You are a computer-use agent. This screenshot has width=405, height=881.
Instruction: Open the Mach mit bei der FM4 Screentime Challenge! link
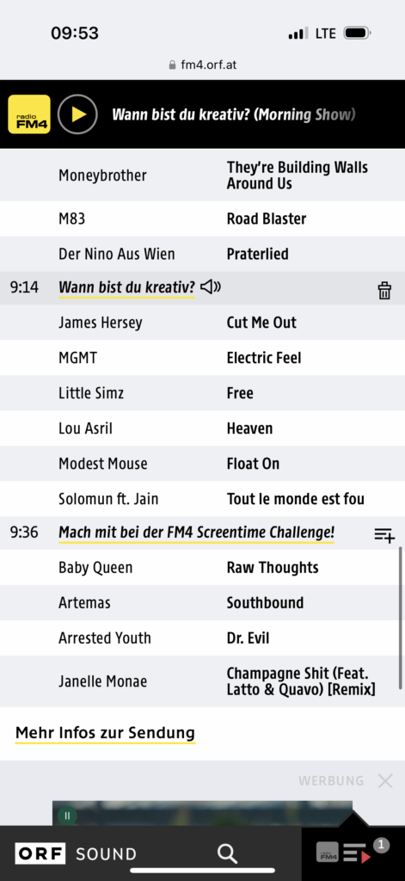click(197, 533)
